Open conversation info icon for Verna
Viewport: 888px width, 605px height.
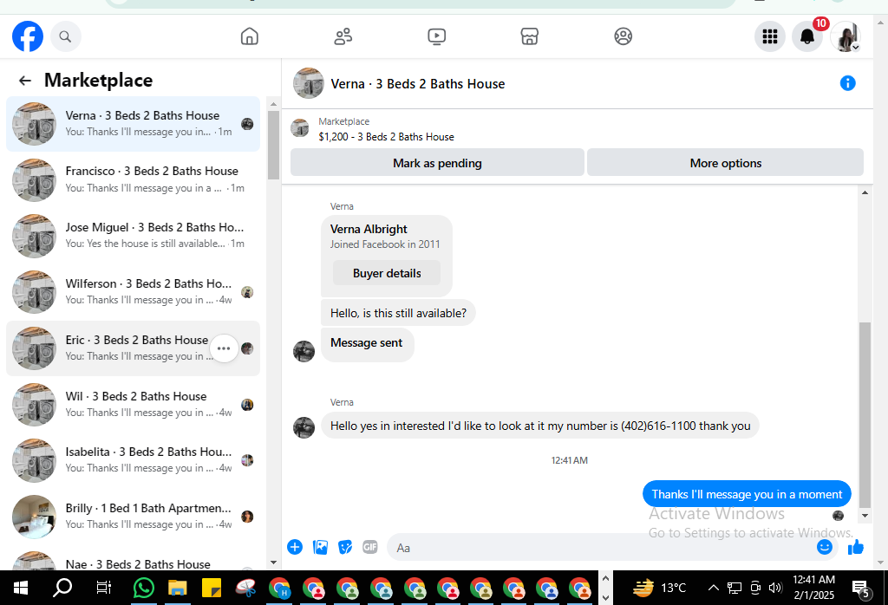click(847, 83)
